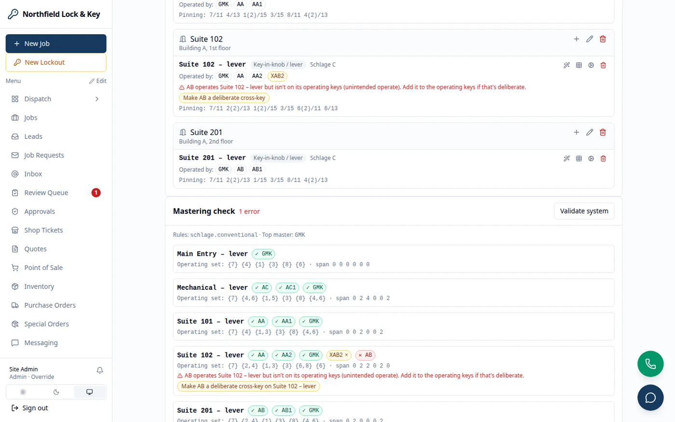This screenshot has width=675, height=422.
Task: Delete Suite 201 using its header trash icon
Action: (x=603, y=132)
